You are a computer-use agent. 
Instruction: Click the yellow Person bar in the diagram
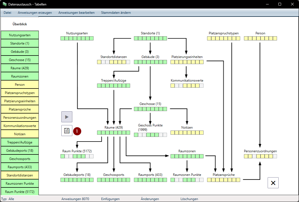(x=260, y=38)
